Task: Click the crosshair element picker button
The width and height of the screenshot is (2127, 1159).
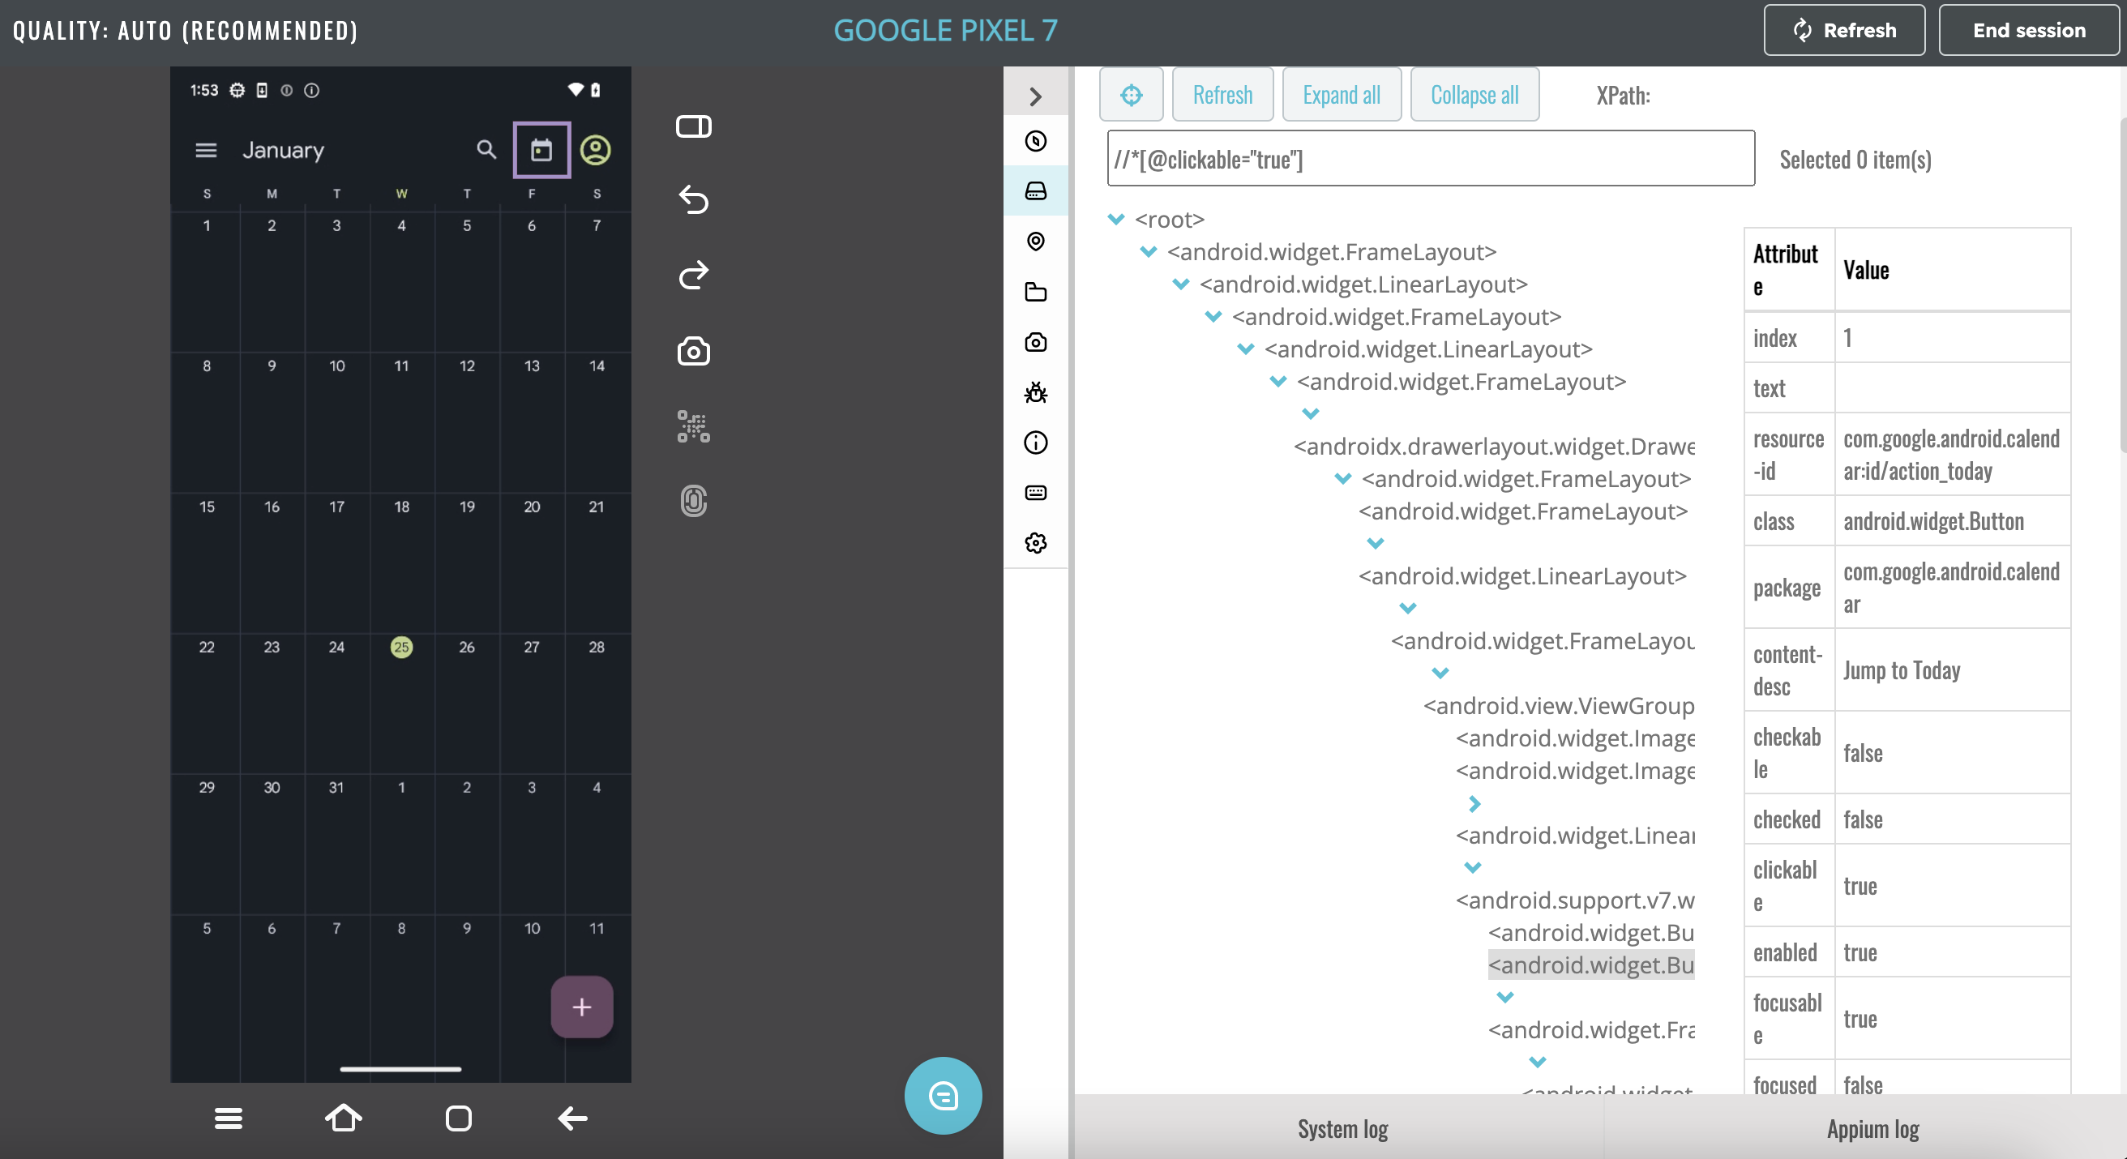Action: 1132,95
